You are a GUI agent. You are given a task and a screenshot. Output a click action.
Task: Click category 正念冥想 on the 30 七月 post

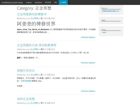click(34, 103)
